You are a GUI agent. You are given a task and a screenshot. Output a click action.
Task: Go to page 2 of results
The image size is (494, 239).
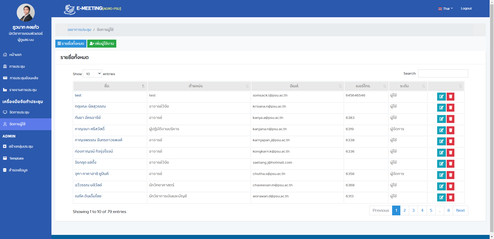point(404,210)
